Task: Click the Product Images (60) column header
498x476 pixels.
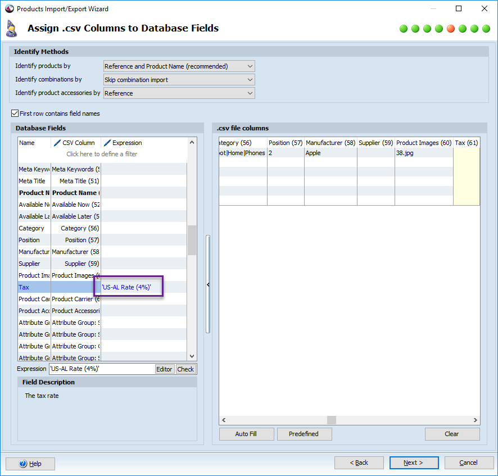Action: coord(424,143)
